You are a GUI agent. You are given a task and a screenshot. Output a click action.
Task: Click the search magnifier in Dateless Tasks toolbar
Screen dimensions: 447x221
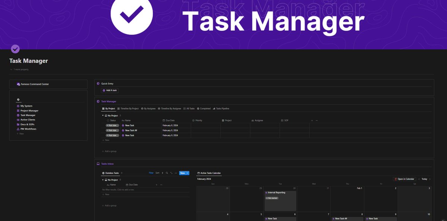coord(167,173)
